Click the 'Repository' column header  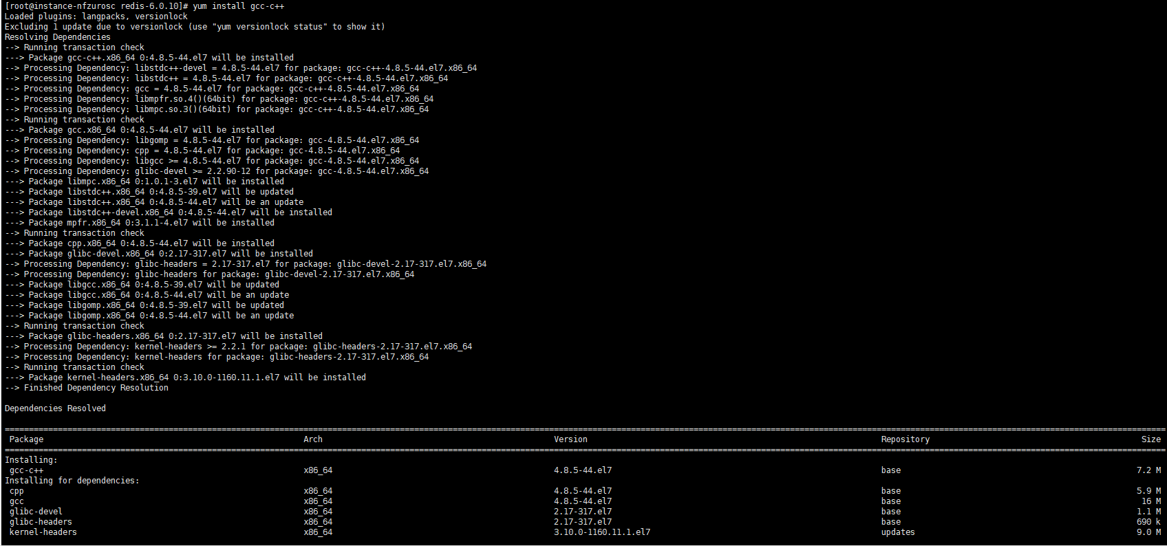pos(906,439)
